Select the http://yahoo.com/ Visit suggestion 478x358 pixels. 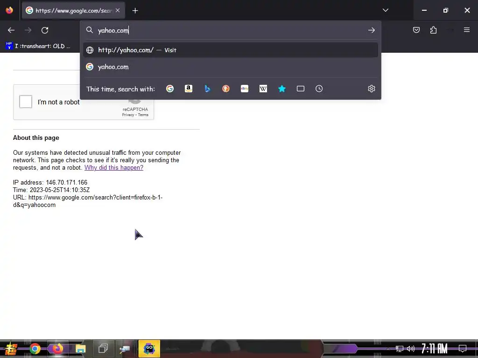231,50
